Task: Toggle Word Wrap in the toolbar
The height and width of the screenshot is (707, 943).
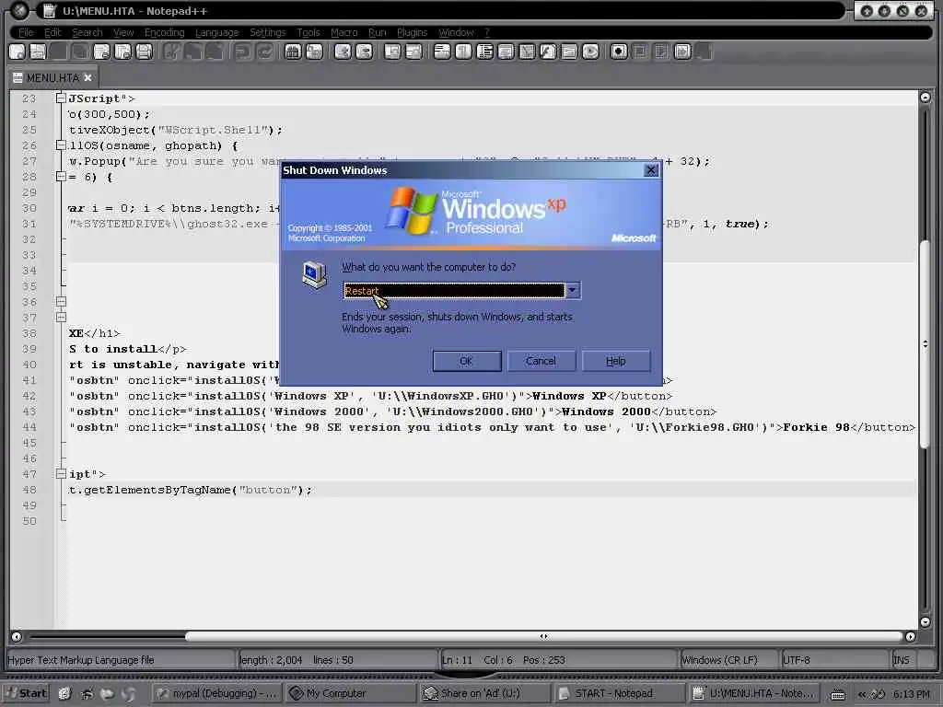Action: [442, 52]
